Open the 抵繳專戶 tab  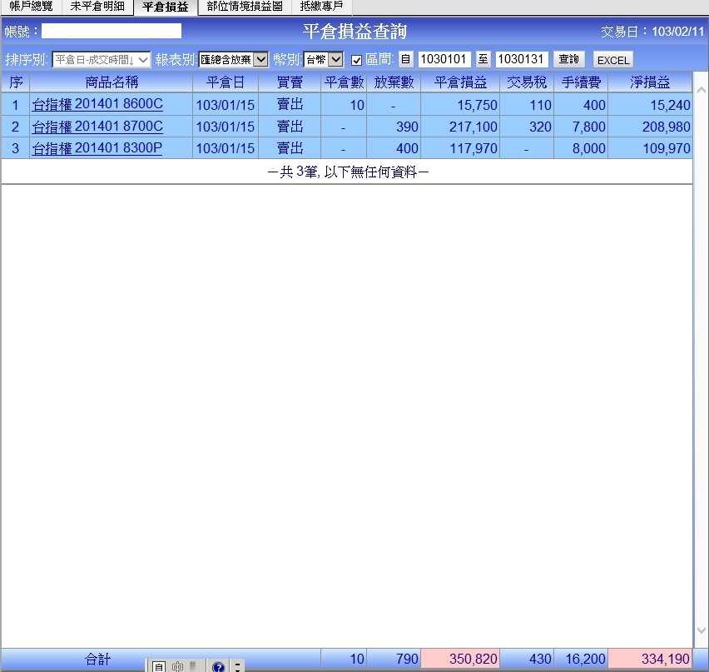coord(321,7)
